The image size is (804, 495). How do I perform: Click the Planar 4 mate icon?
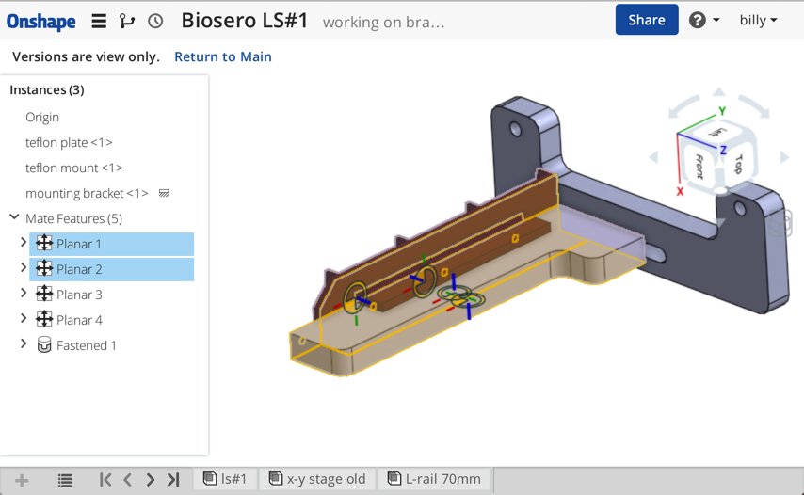tap(44, 319)
